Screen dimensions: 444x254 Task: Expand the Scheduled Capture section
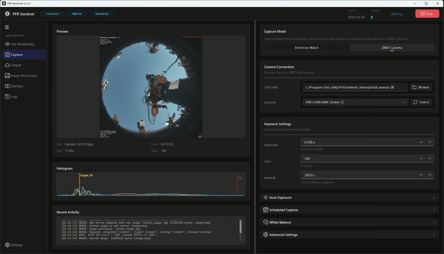pyautogui.click(x=349, y=210)
